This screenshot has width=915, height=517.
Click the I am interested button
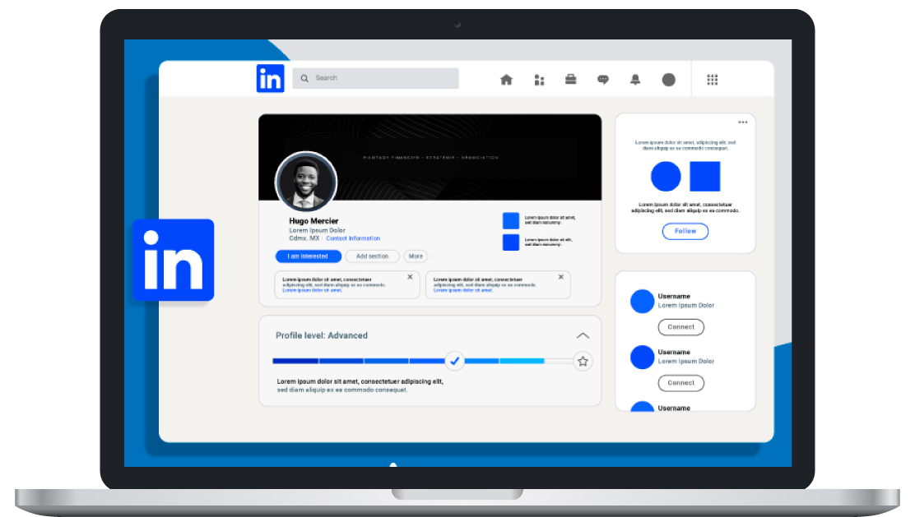pos(308,256)
